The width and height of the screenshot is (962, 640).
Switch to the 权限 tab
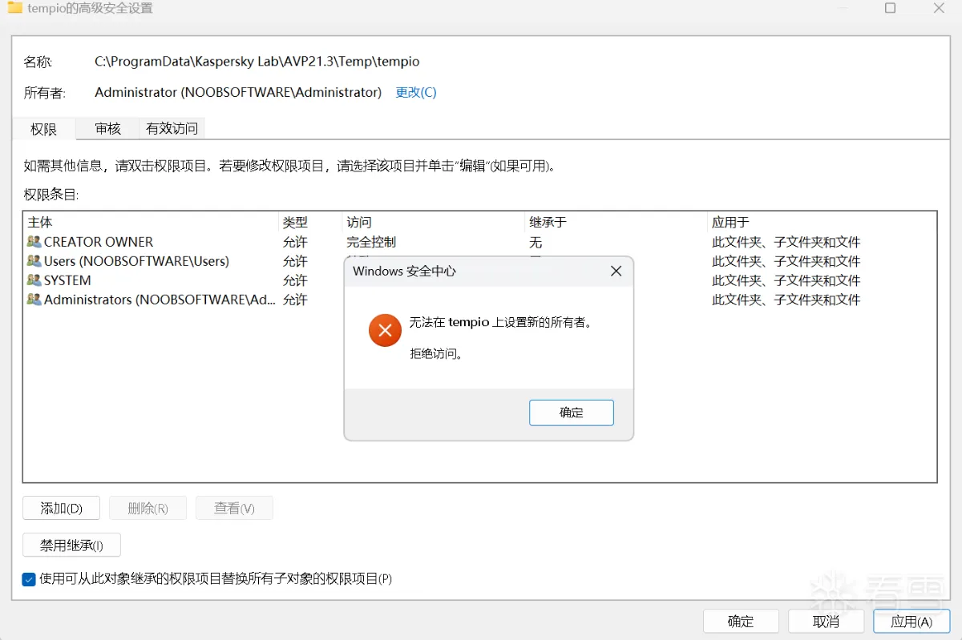point(43,128)
